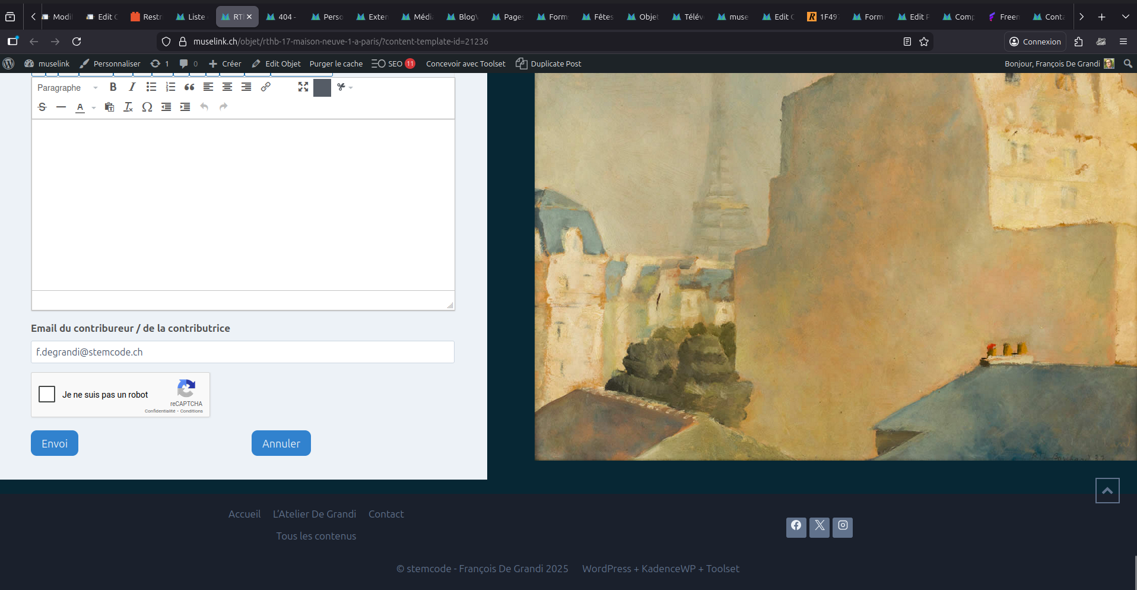Click the contributor email input field
The height and width of the screenshot is (590, 1137).
coord(242,352)
